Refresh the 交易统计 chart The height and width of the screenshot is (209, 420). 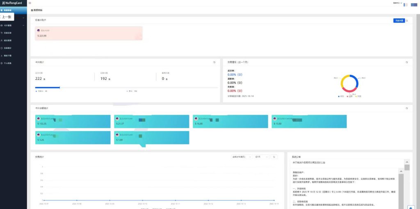(x=274, y=157)
